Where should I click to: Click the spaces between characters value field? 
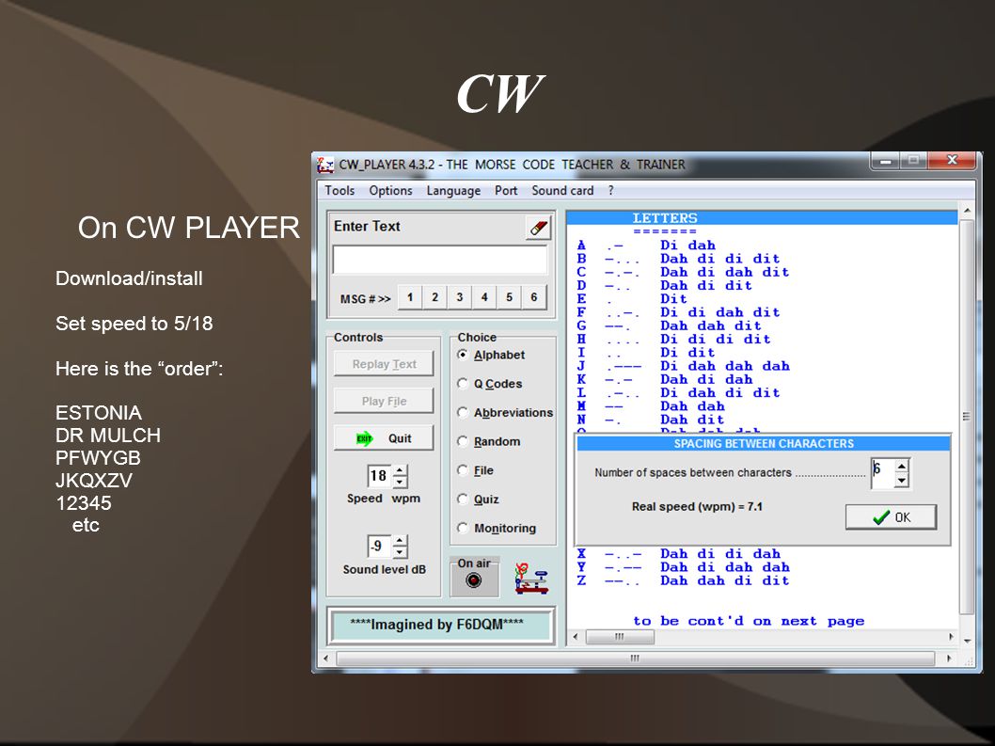point(881,473)
